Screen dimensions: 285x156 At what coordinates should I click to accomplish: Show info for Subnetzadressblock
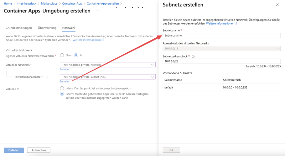coord(193,57)
